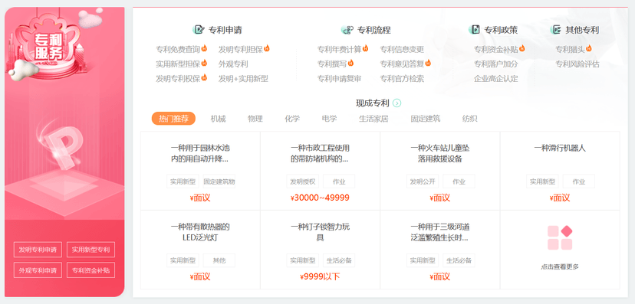Click the glowing P logo graphic
This screenshot has width=635, height=304.
pos(63,148)
